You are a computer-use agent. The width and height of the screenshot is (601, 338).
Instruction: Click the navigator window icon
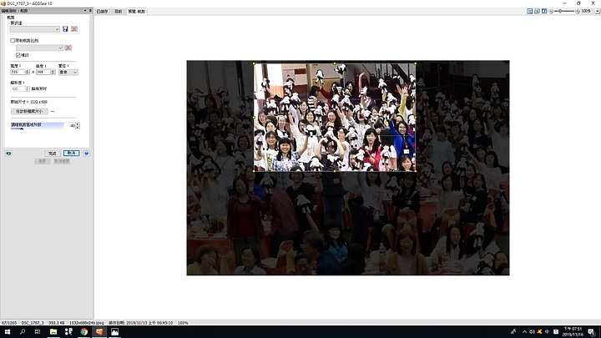544,12
